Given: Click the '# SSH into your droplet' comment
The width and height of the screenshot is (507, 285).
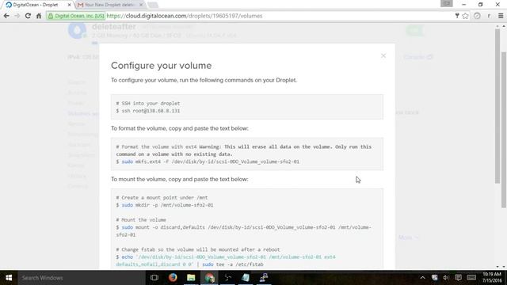Looking at the screenshot, I should 148,104.
